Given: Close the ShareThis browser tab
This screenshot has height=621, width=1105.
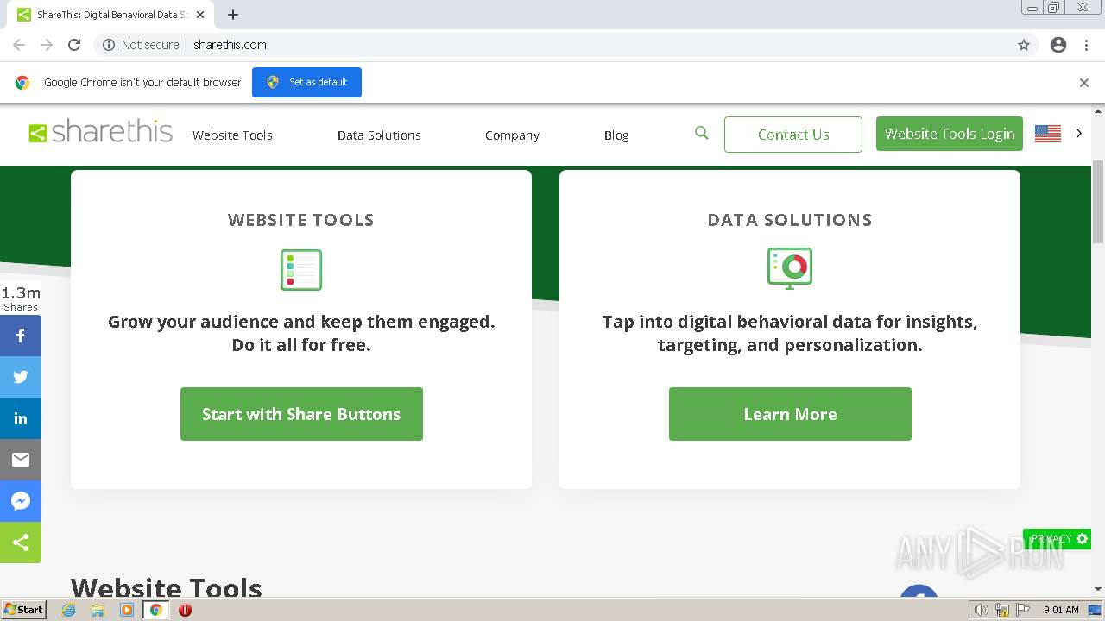Looking at the screenshot, I should (200, 15).
